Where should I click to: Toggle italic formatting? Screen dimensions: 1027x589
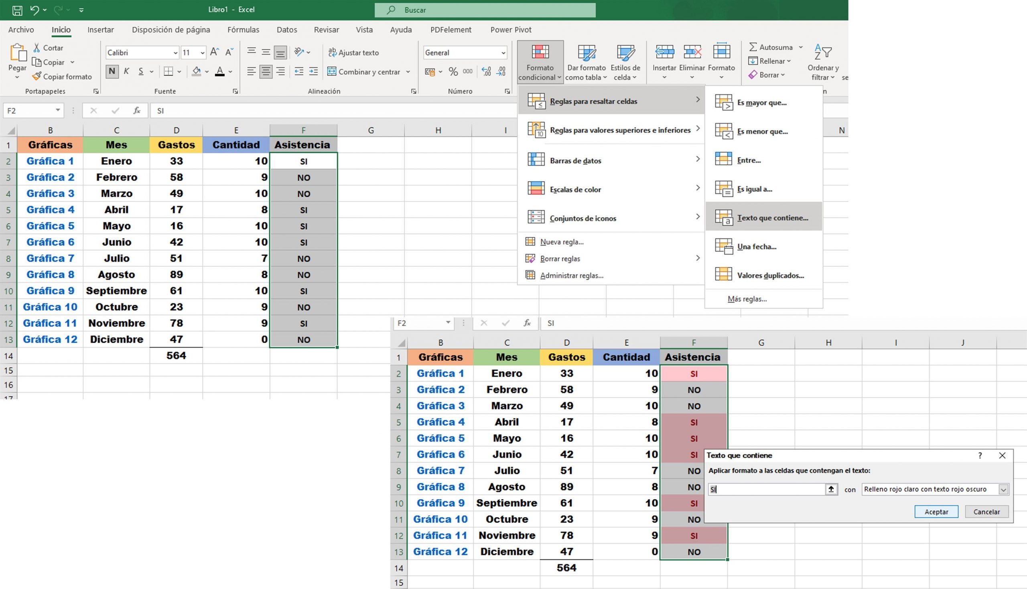126,71
